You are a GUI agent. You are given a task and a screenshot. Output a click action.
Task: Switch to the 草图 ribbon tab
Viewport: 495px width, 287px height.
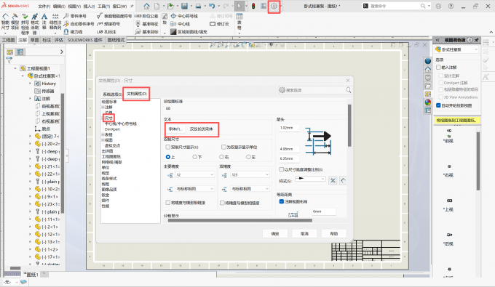click(x=35, y=40)
